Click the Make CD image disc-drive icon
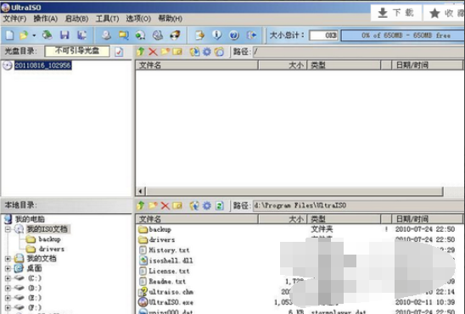 tap(106, 35)
